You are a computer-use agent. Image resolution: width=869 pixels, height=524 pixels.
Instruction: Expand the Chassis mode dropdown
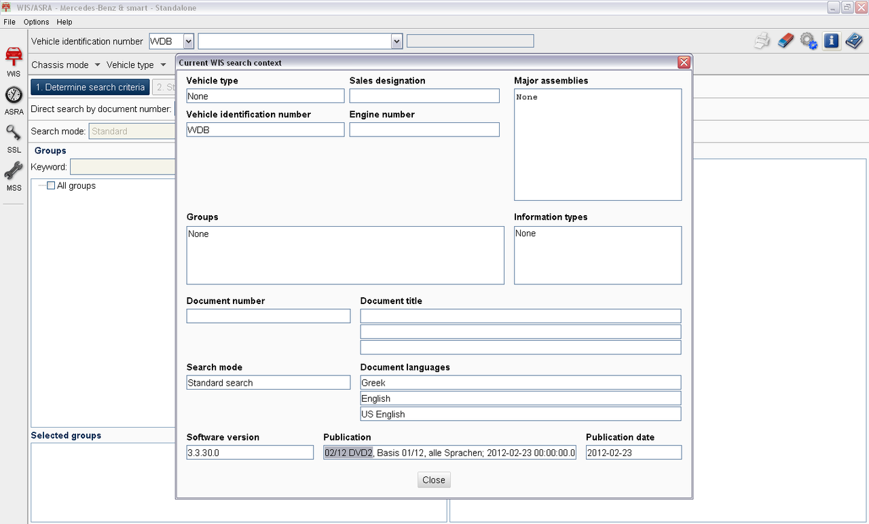[66, 64]
